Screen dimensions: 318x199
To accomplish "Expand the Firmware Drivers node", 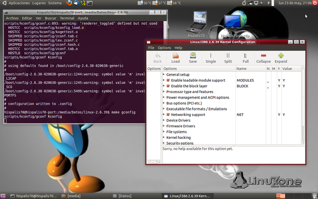I will (164, 126).
